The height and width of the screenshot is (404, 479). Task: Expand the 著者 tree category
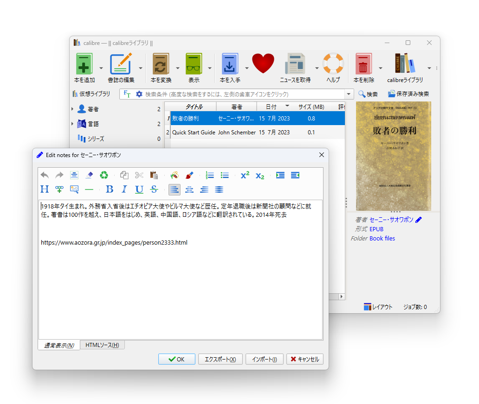point(72,109)
